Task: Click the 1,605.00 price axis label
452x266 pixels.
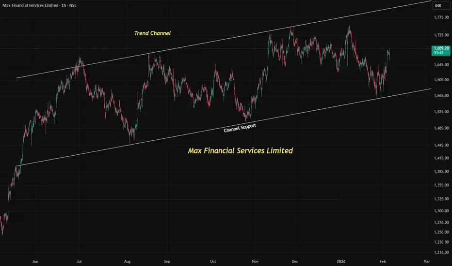Action: click(441, 80)
